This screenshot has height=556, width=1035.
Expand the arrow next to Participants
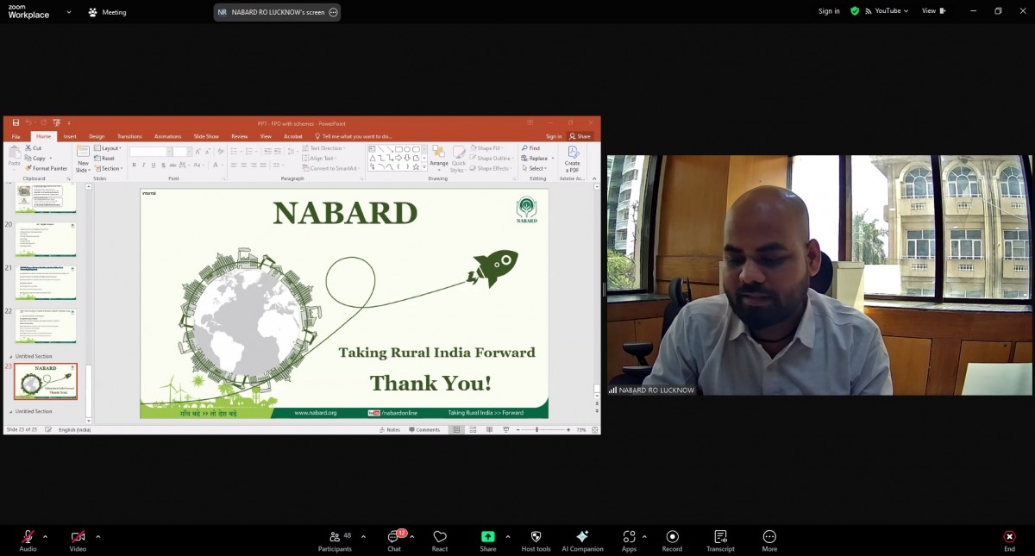pos(363,536)
